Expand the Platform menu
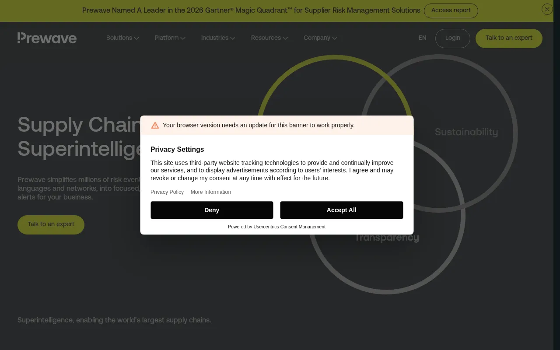The image size is (560, 350). 170,38
